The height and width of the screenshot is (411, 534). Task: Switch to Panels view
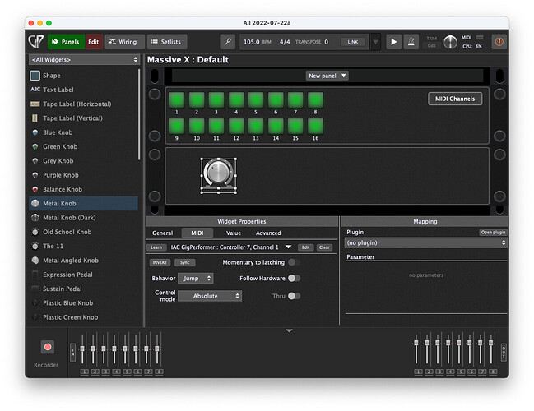67,42
